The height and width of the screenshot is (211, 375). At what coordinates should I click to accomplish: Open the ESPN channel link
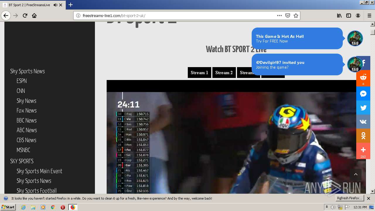pos(22,81)
